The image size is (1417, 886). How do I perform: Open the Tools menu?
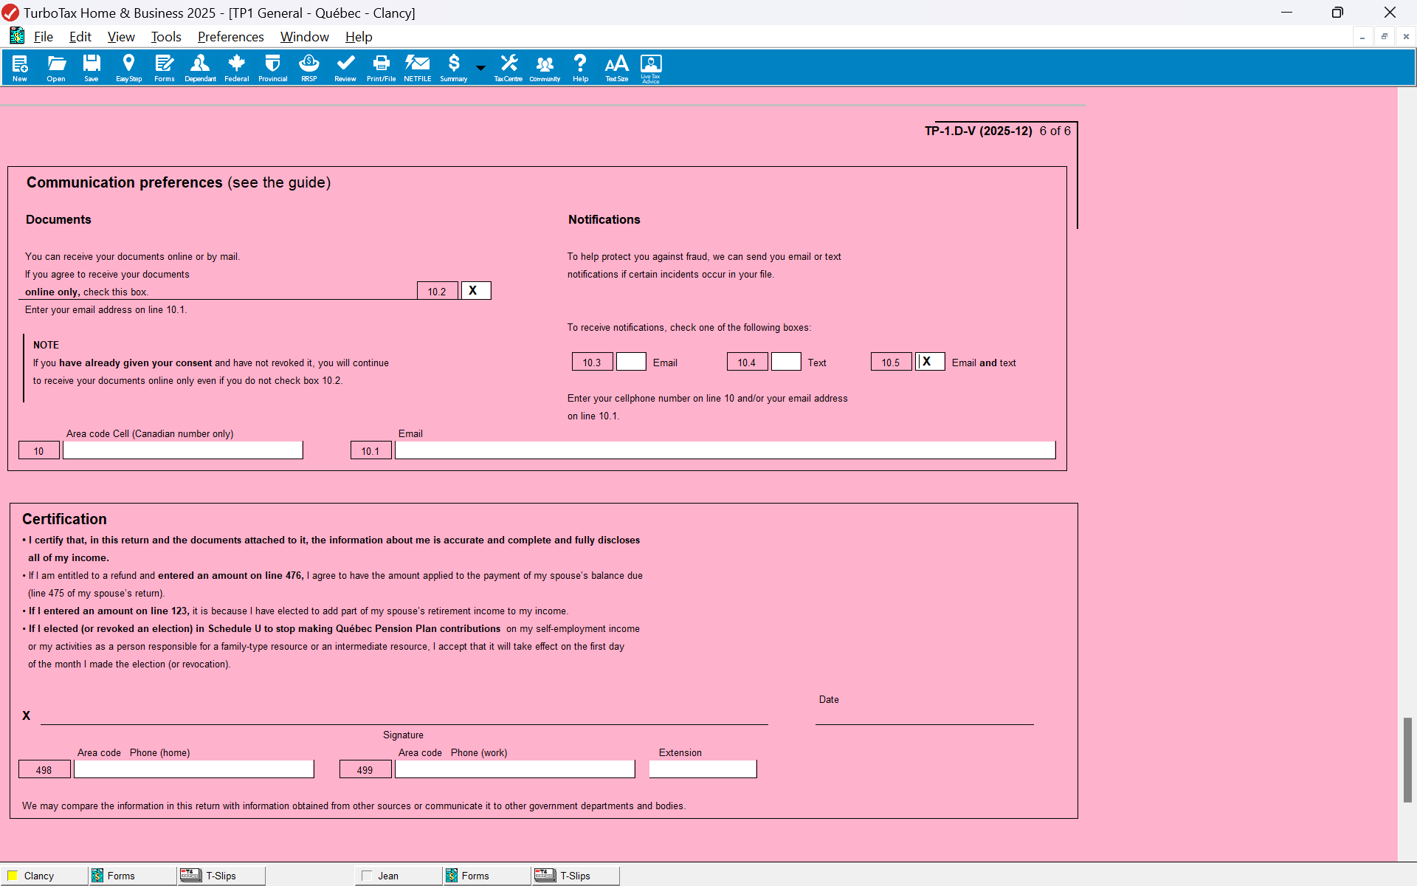click(166, 37)
